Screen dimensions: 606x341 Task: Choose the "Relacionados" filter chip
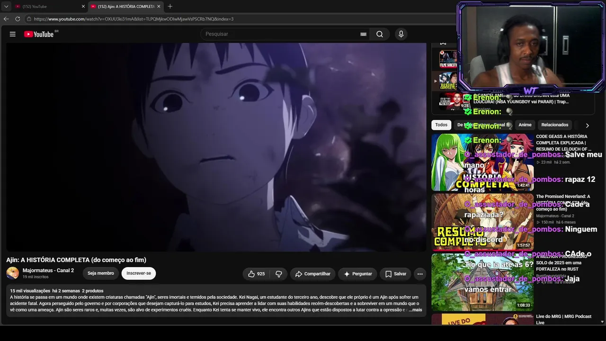pos(555,125)
